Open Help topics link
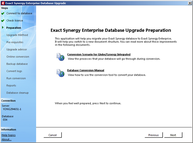The width and height of the screenshot is (193, 143). coord(9,135)
